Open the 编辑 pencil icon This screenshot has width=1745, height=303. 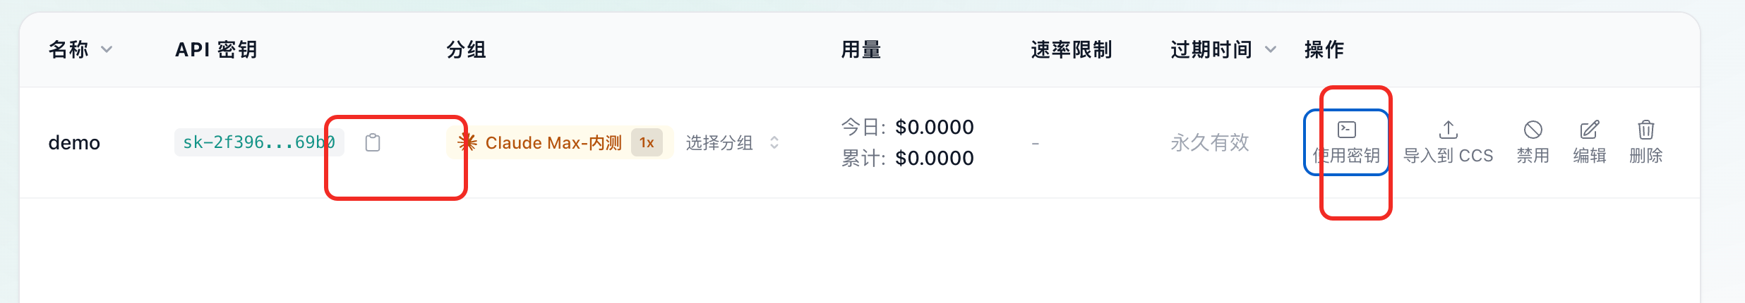pos(1589,130)
